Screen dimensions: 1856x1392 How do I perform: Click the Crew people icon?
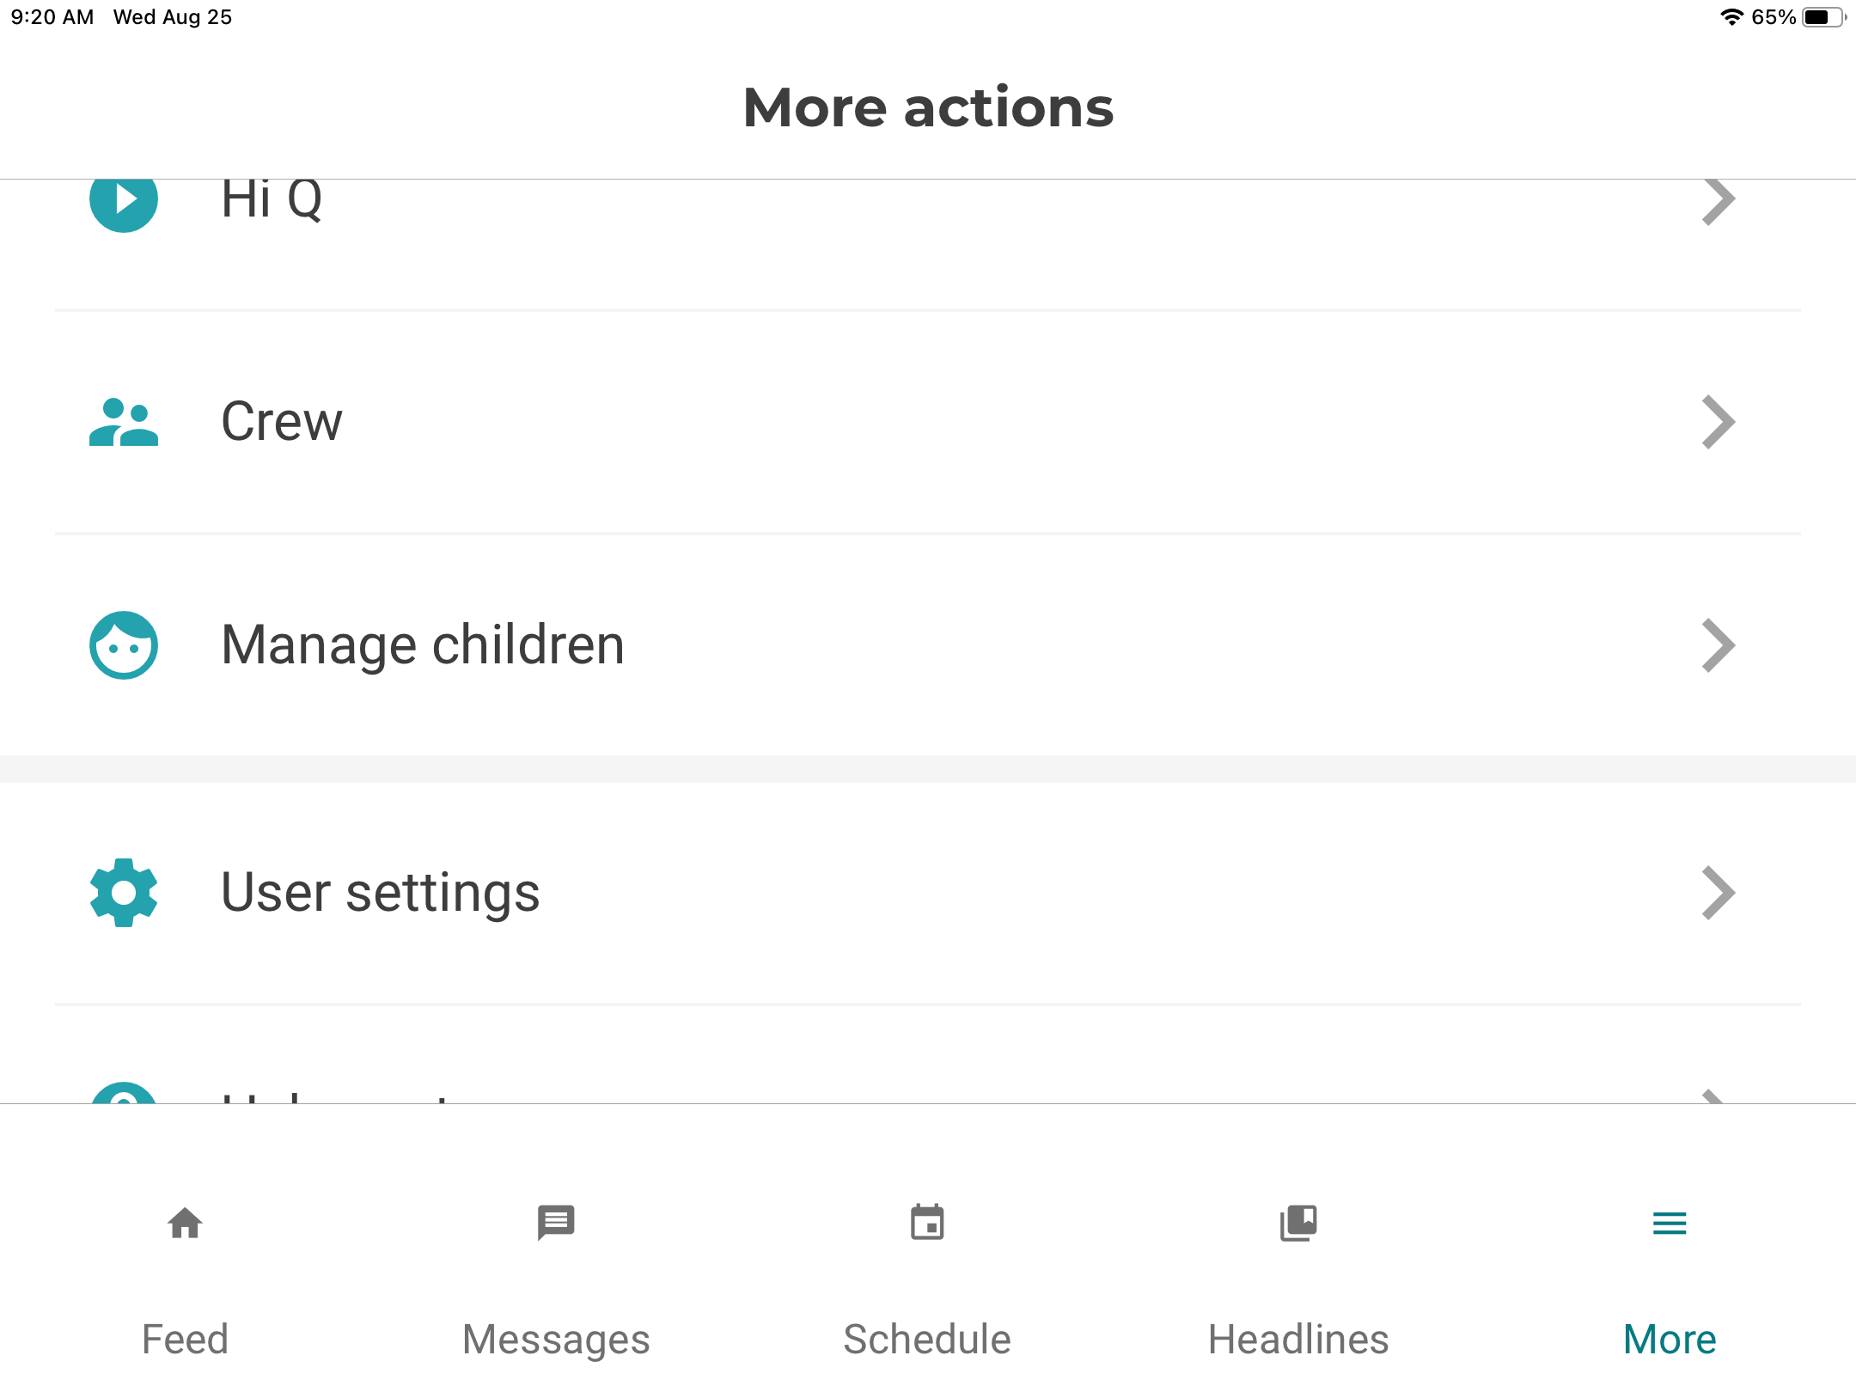(x=124, y=421)
